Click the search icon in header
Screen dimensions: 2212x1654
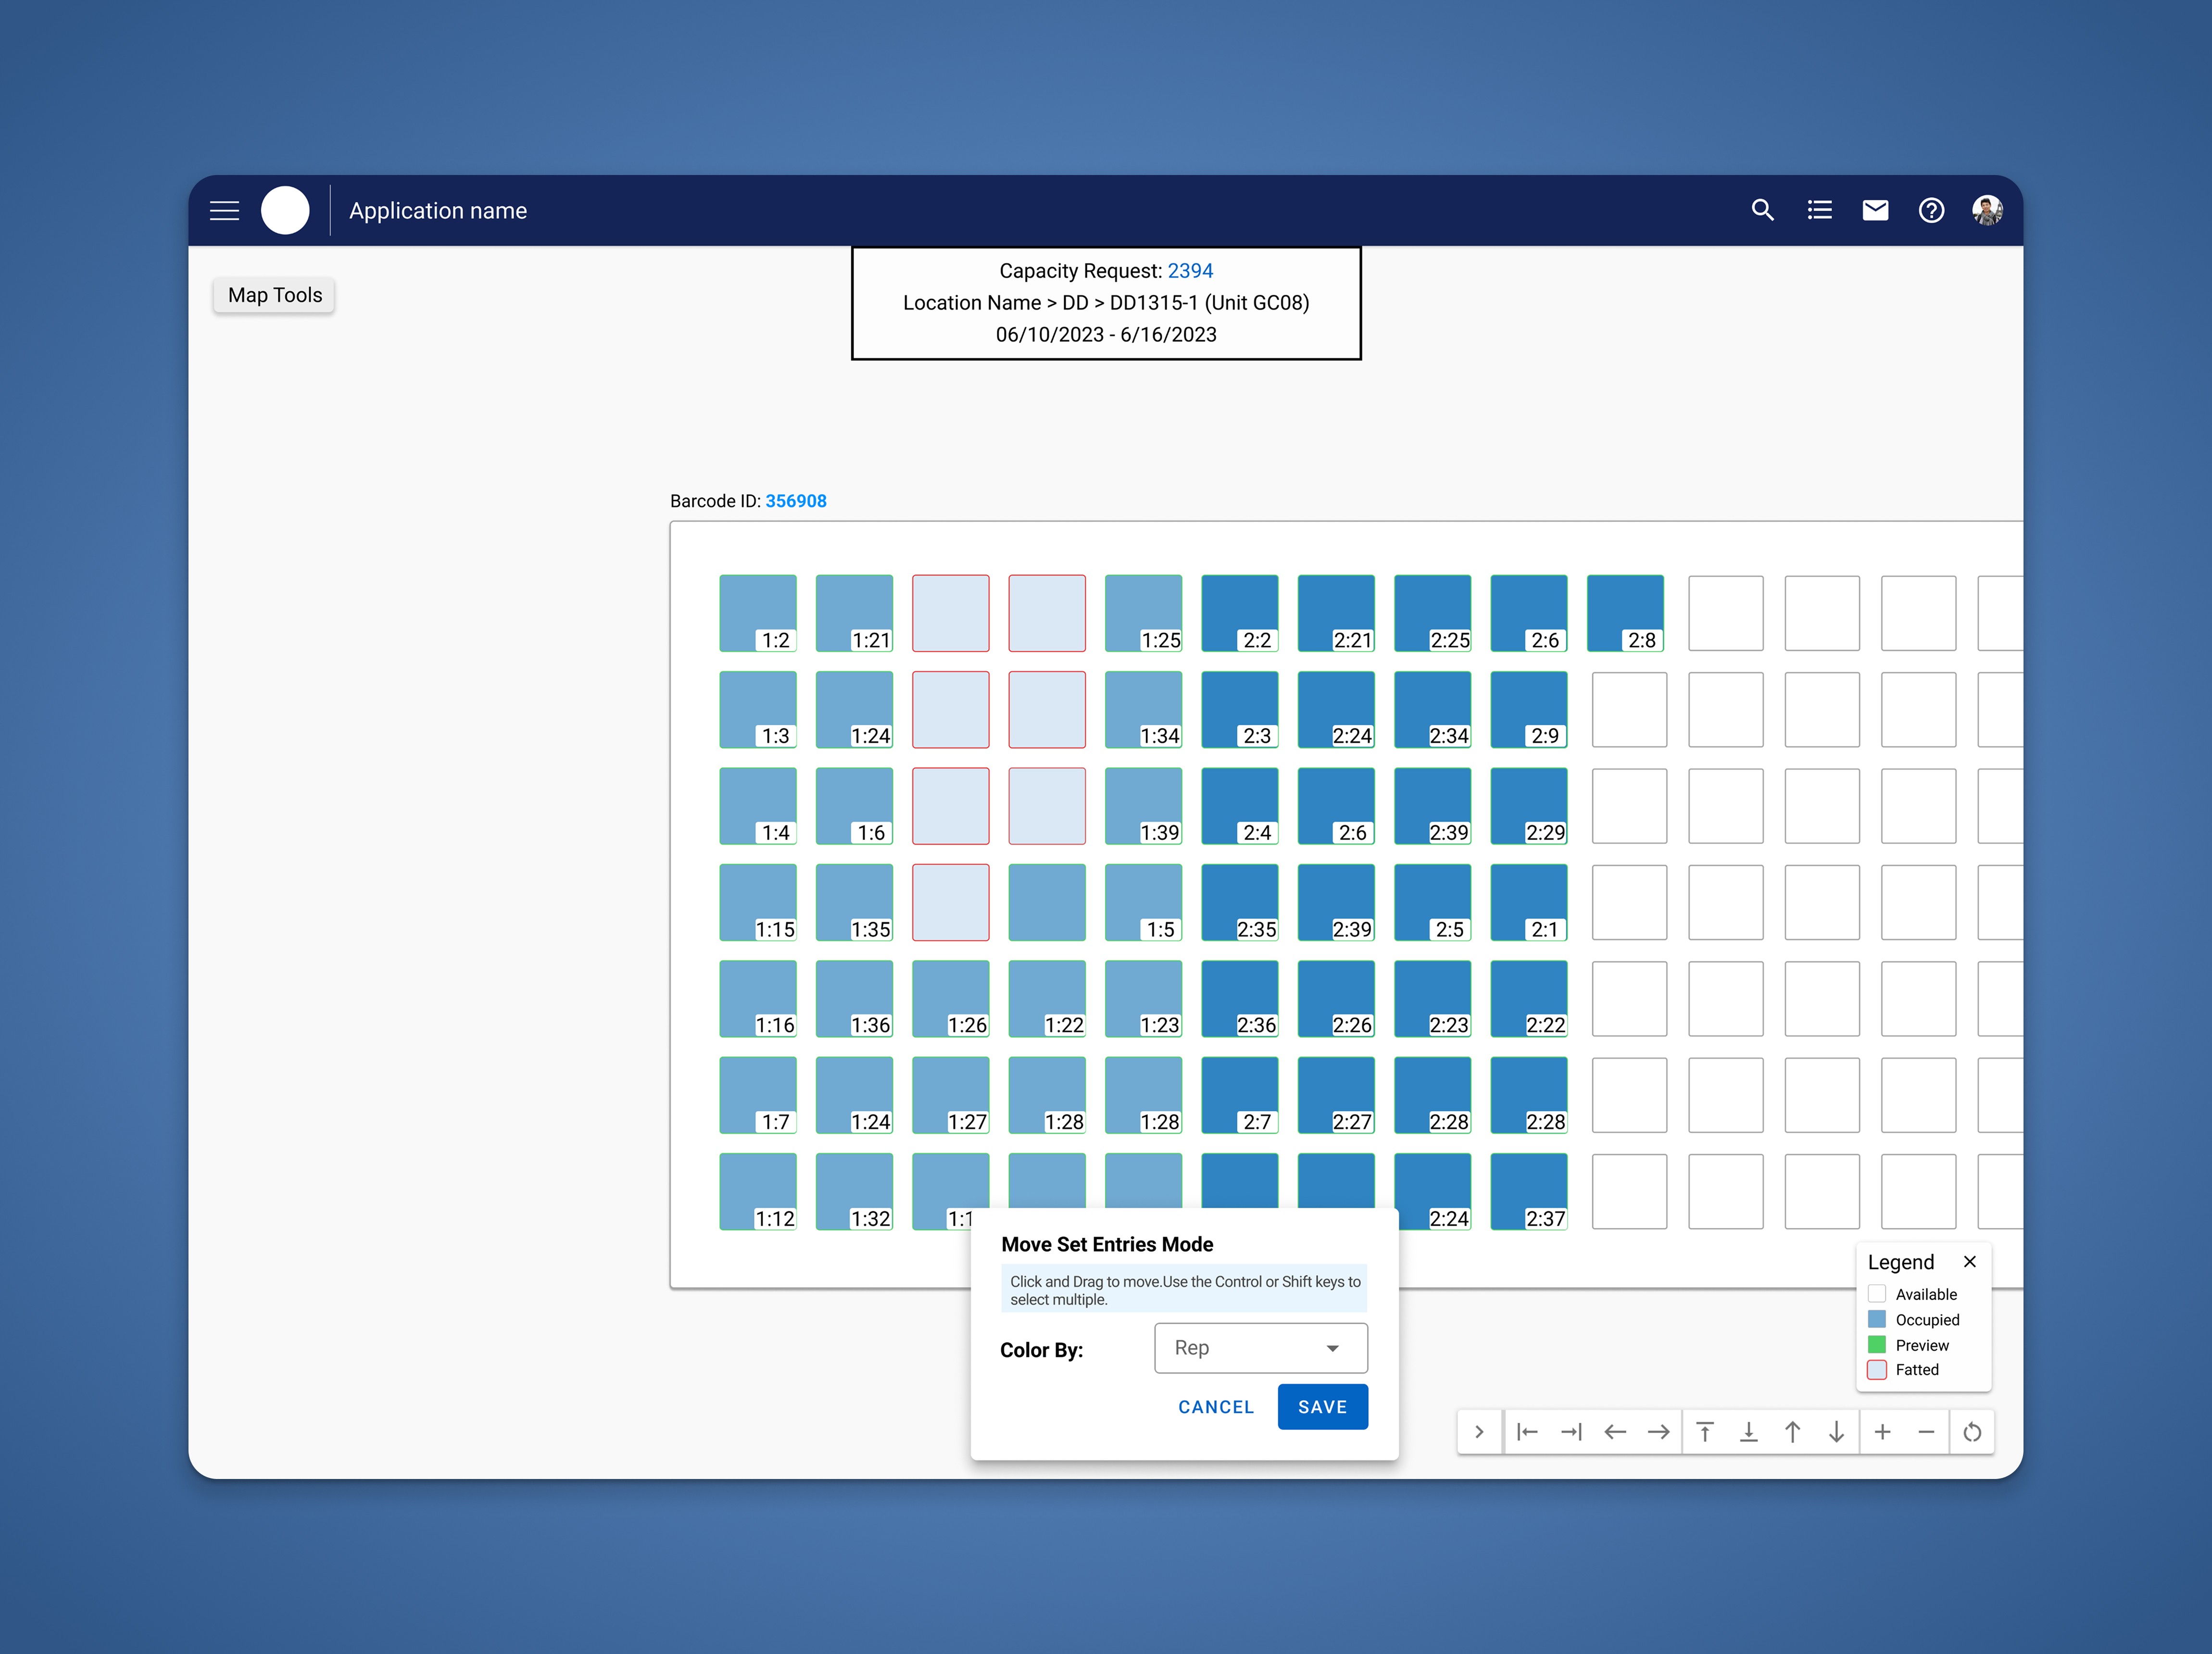tap(1762, 211)
